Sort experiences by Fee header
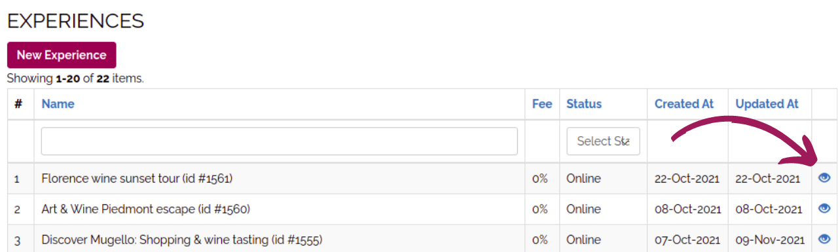840x252 pixels. 542,104
